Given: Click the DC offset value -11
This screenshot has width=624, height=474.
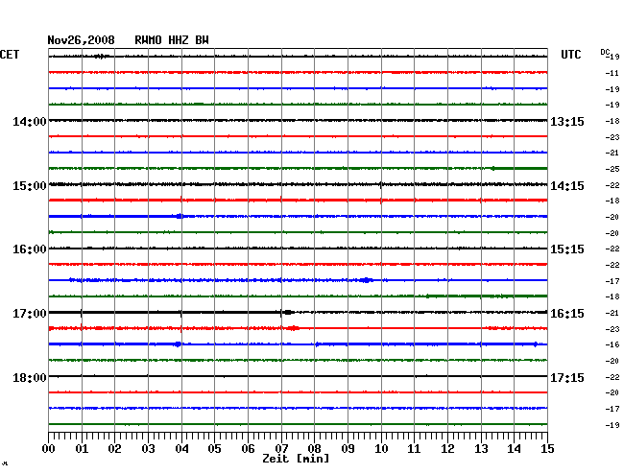Looking at the screenshot, I should pos(612,73).
